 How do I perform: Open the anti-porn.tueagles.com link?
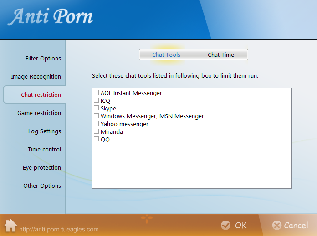click(x=59, y=229)
